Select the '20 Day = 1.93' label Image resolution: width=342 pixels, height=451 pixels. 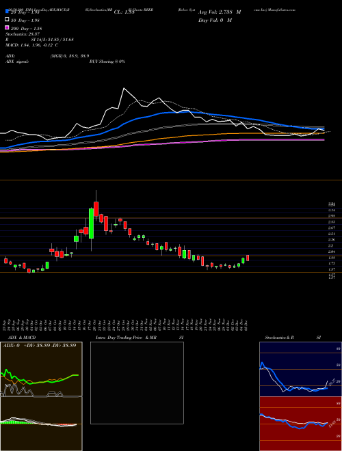tap(24, 12)
